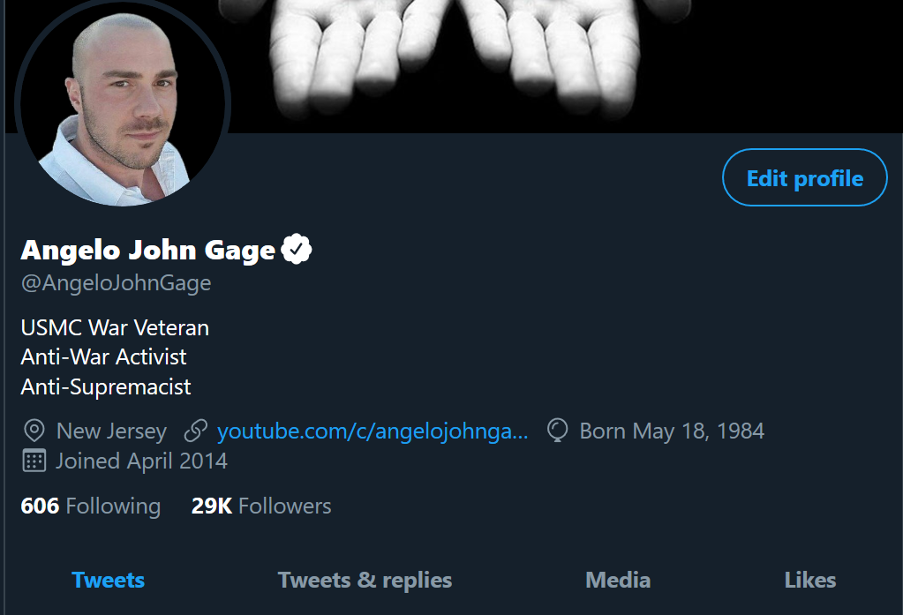Click the location pin icon
903x615 pixels.
click(x=34, y=431)
